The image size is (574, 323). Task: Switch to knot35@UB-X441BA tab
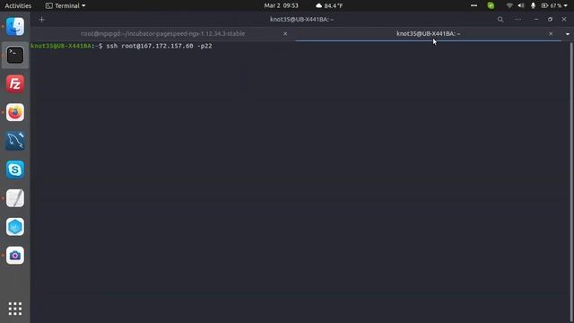pyautogui.click(x=429, y=34)
